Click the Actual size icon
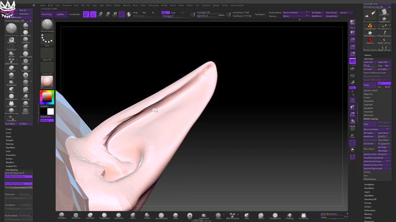This screenshot has height=222, width=396. point(353,47)
